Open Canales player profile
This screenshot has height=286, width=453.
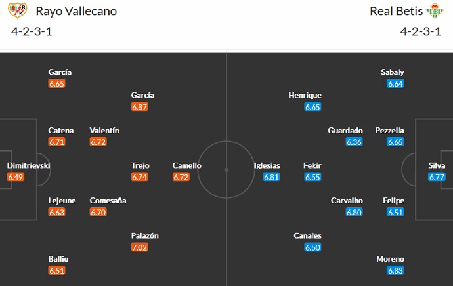pos(309,235)
